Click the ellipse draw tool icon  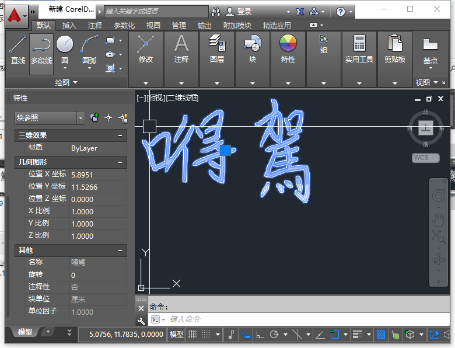tap(110, 54)
